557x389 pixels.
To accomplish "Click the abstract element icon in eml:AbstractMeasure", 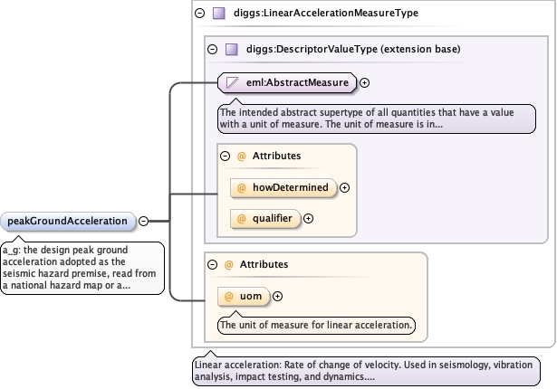I will click(232, 82).
